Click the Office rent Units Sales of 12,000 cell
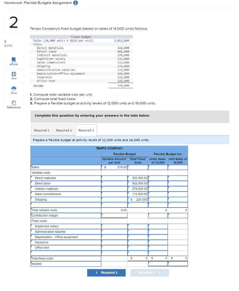This screenshot has height=291, width=239. [157, 248]
